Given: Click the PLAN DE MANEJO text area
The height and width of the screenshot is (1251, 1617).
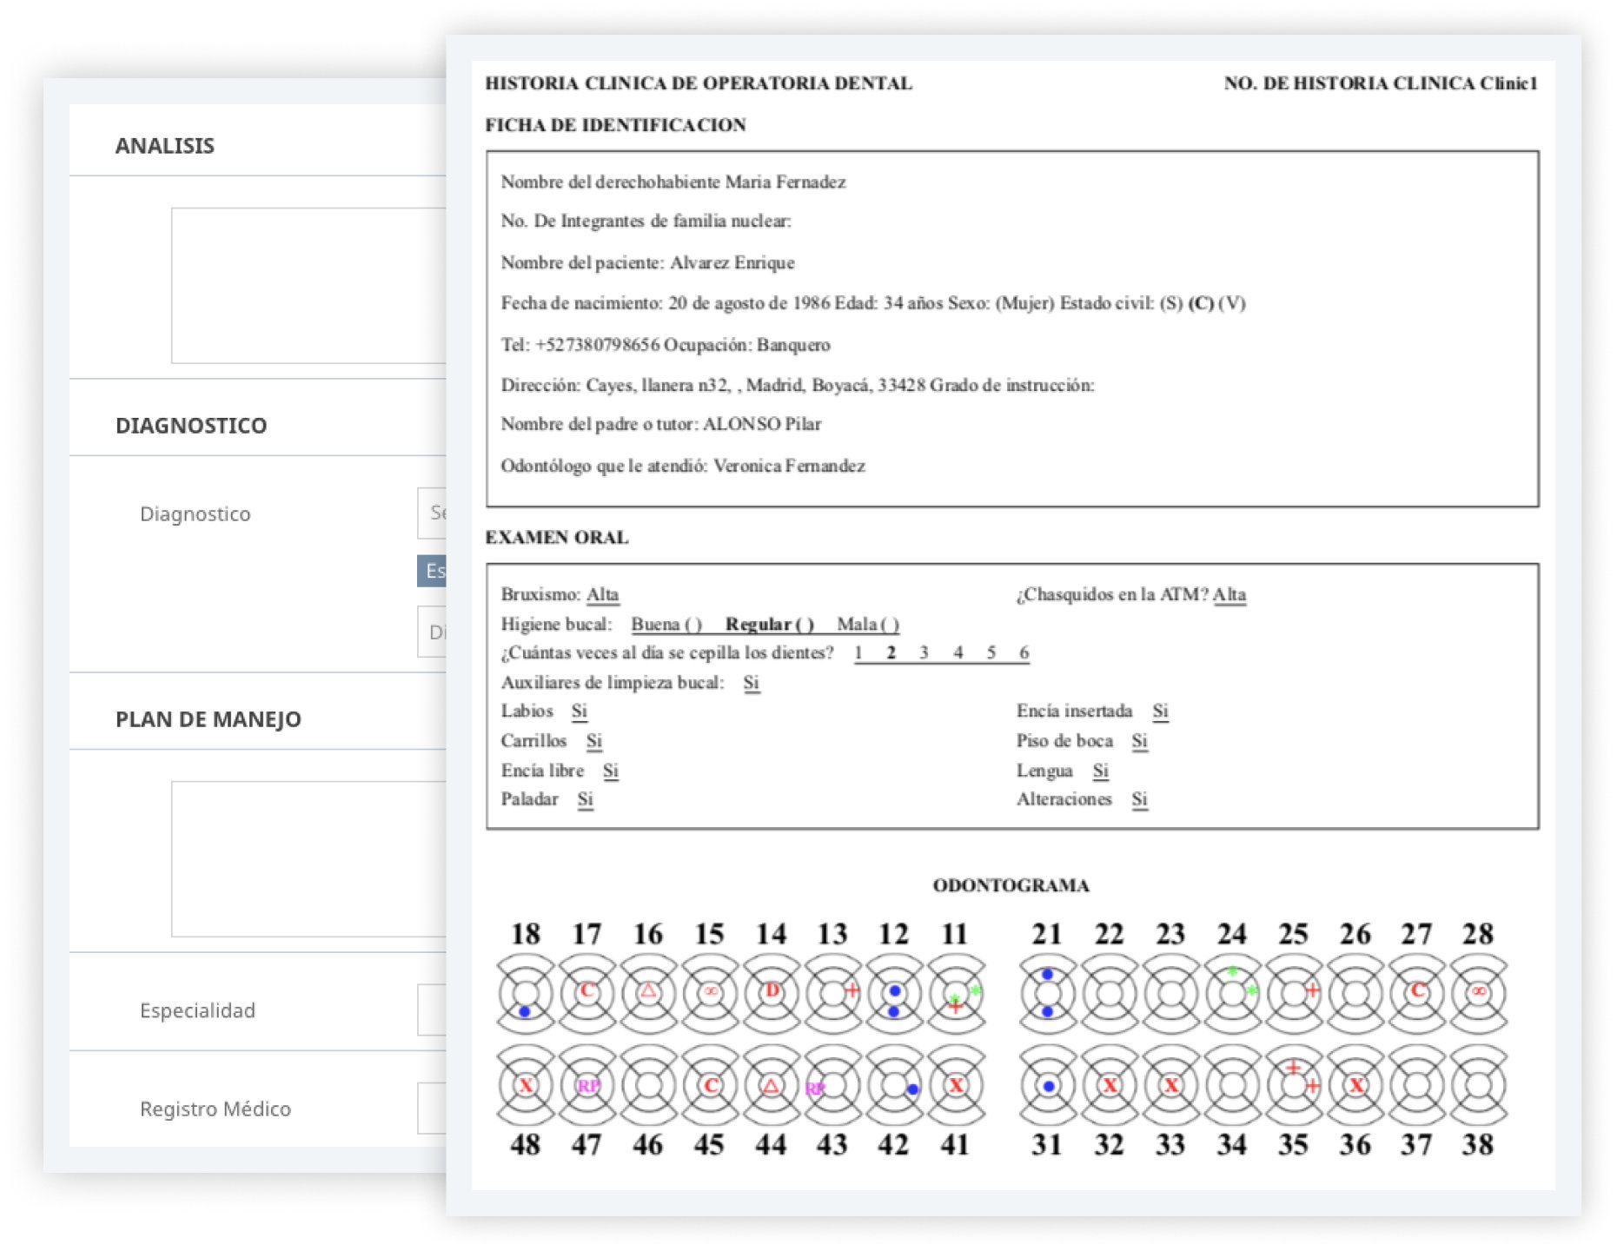Looking at the screenshot, I should point(308,858).
